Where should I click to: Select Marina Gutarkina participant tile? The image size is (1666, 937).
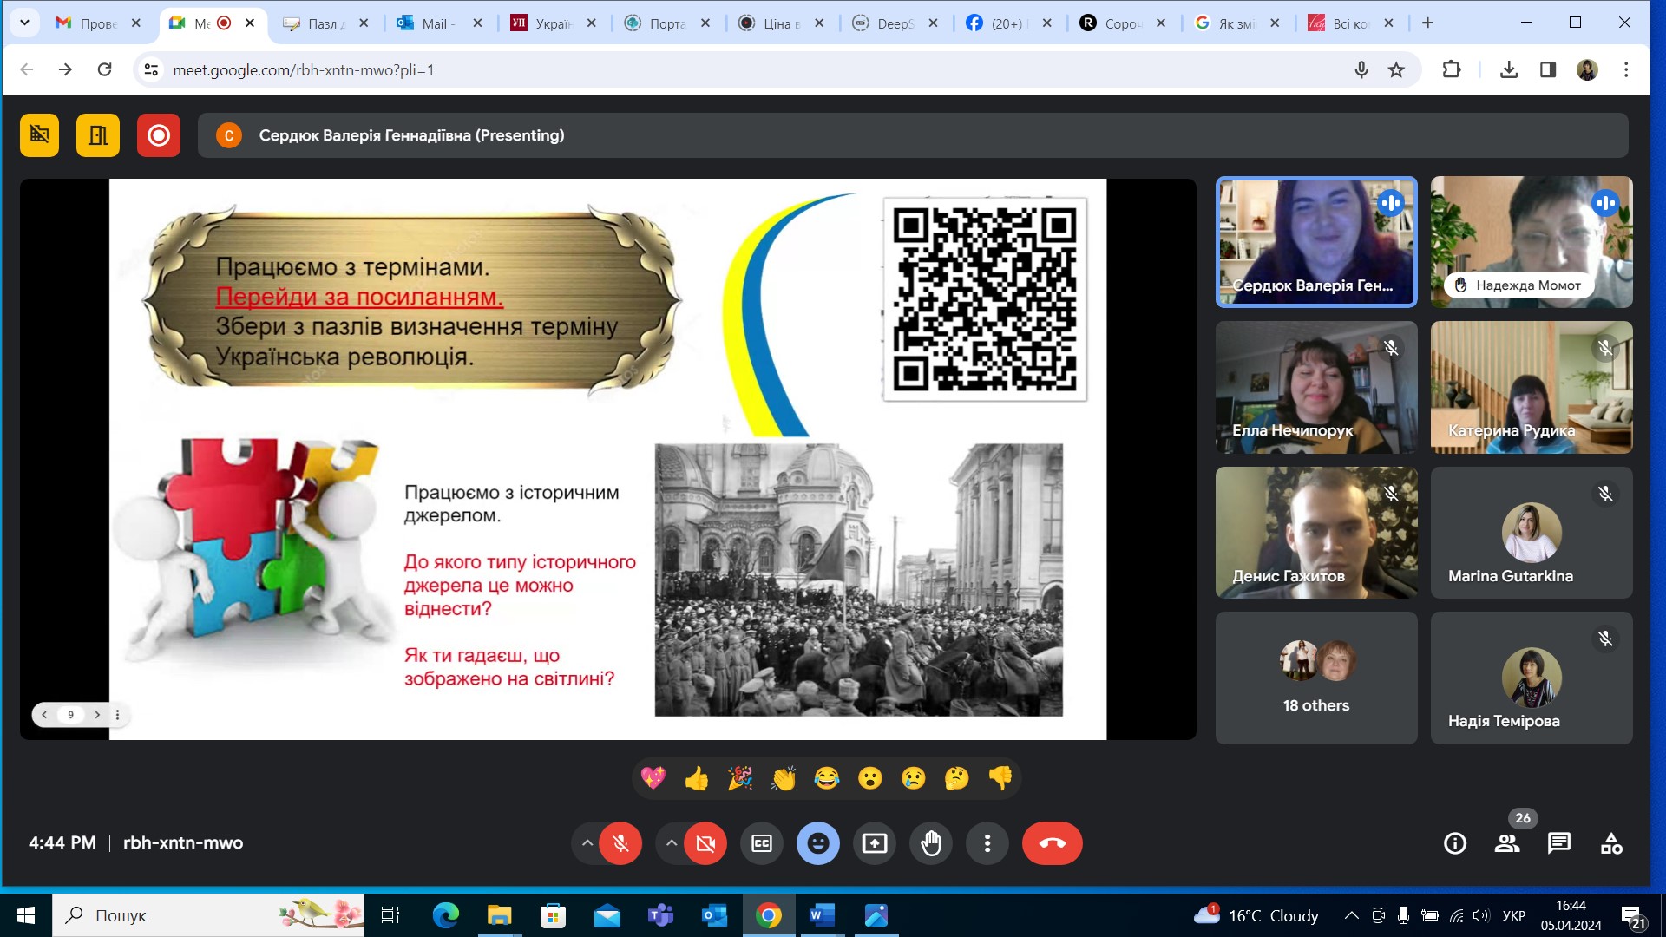point(1532,533)
